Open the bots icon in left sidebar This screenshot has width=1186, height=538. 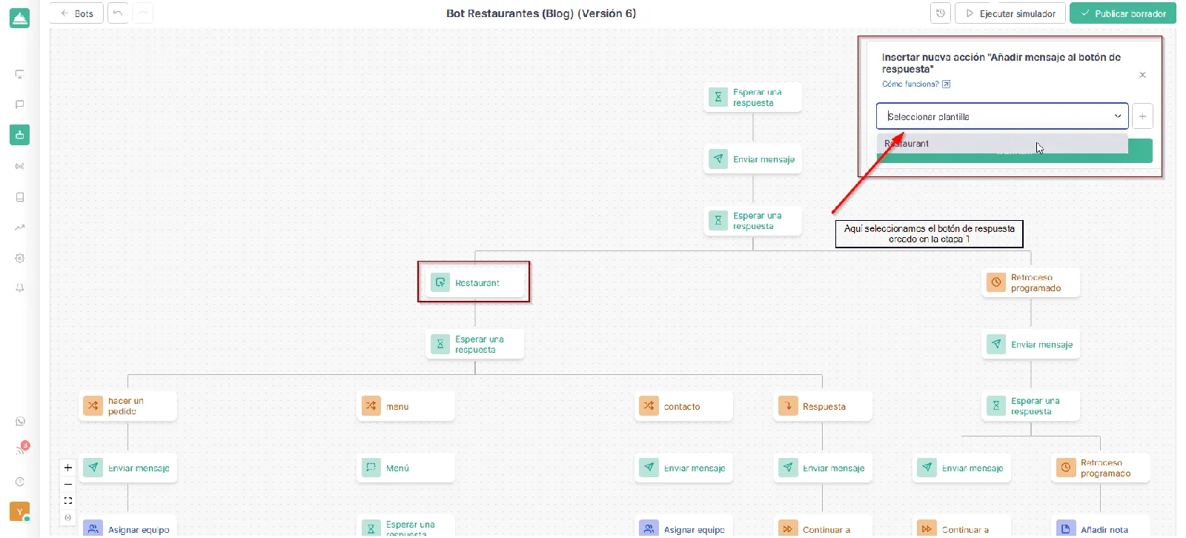[20, 135]
